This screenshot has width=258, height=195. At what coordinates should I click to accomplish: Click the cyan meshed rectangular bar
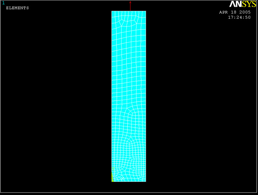coord(129,96)
